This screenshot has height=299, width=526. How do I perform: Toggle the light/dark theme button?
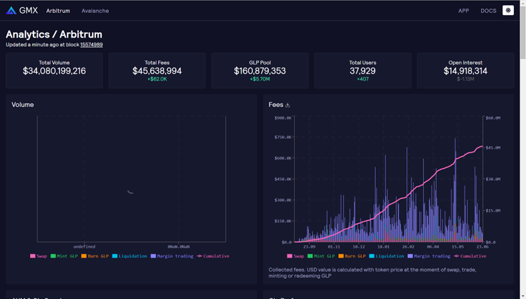508,10
